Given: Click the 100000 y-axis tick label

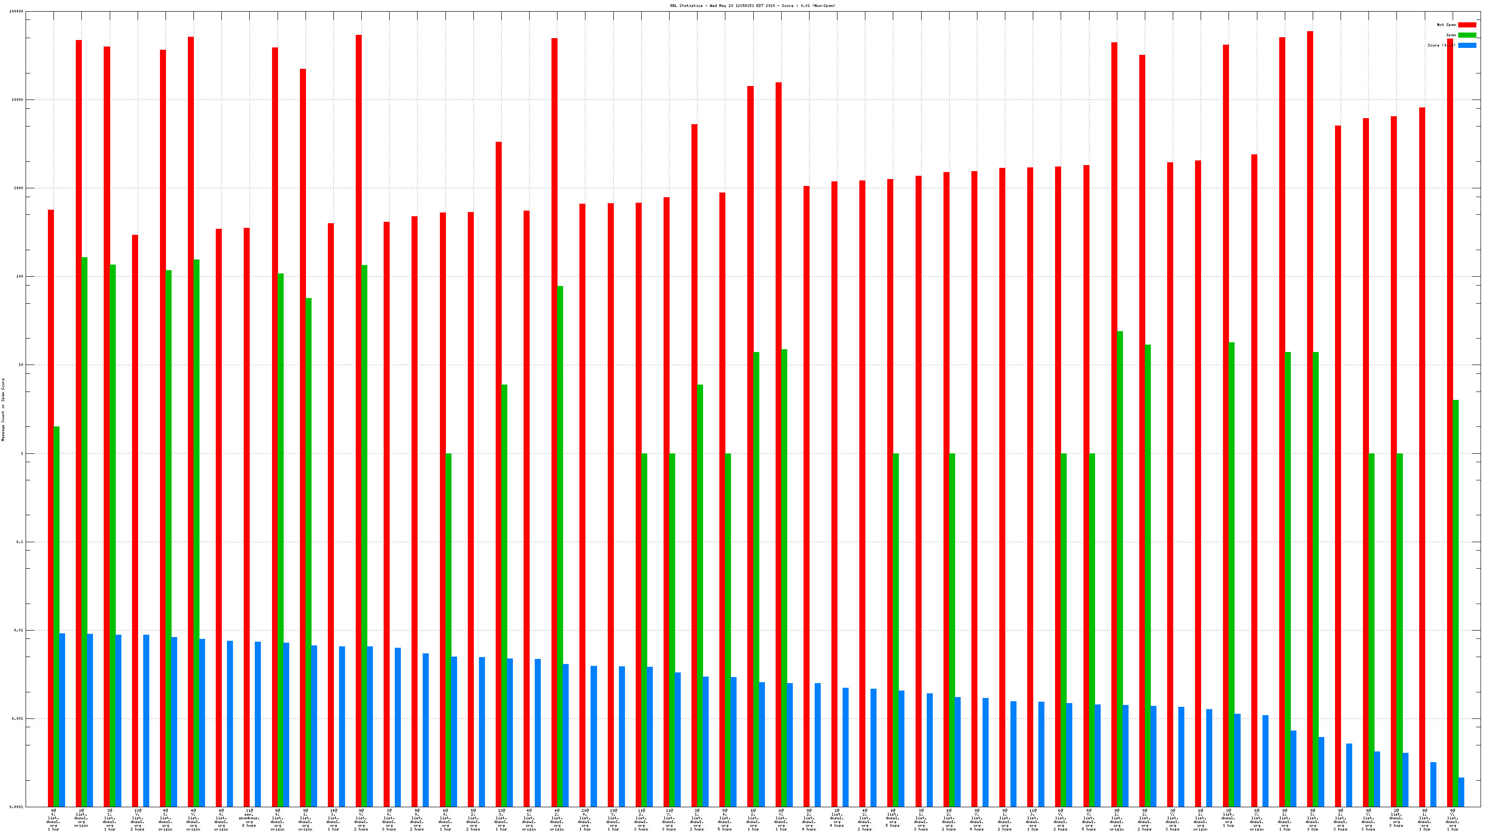Looking at the screenshot, I should click(x=17, y=12).
